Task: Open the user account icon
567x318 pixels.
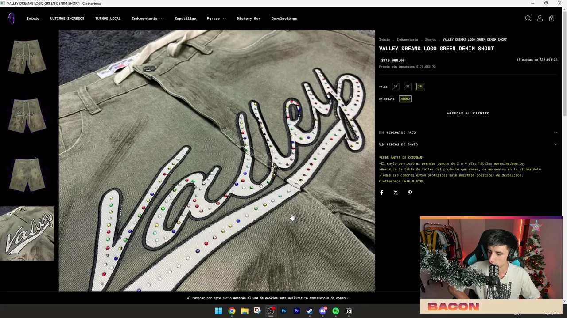Action: pyautogui.click(x=540, y=19)
